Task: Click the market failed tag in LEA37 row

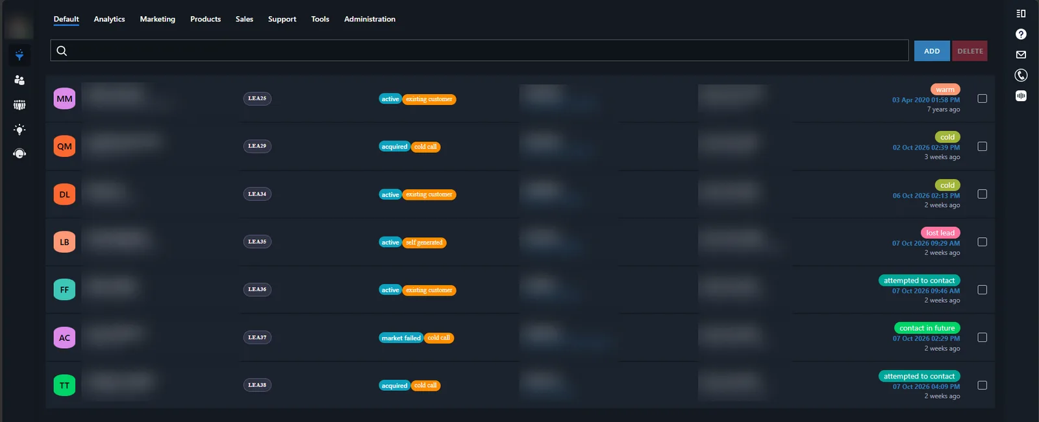Action: (401, 338)
